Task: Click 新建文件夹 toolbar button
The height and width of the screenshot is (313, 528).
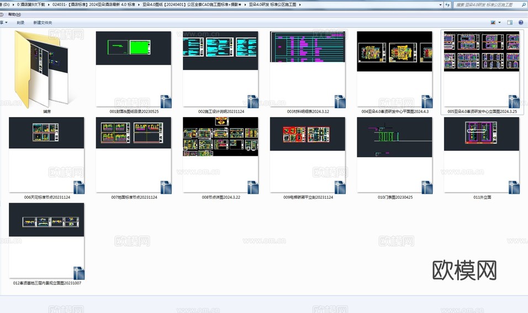Action: [43, 23]
